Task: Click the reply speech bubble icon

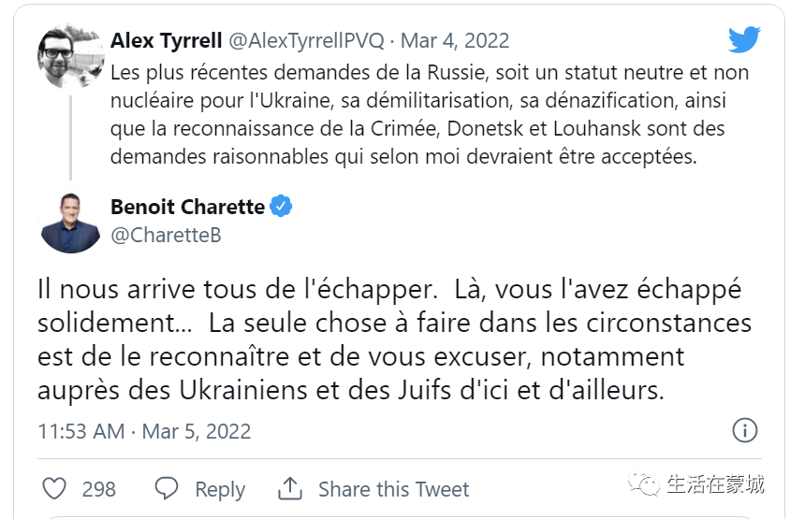Action: pos(167,488)
